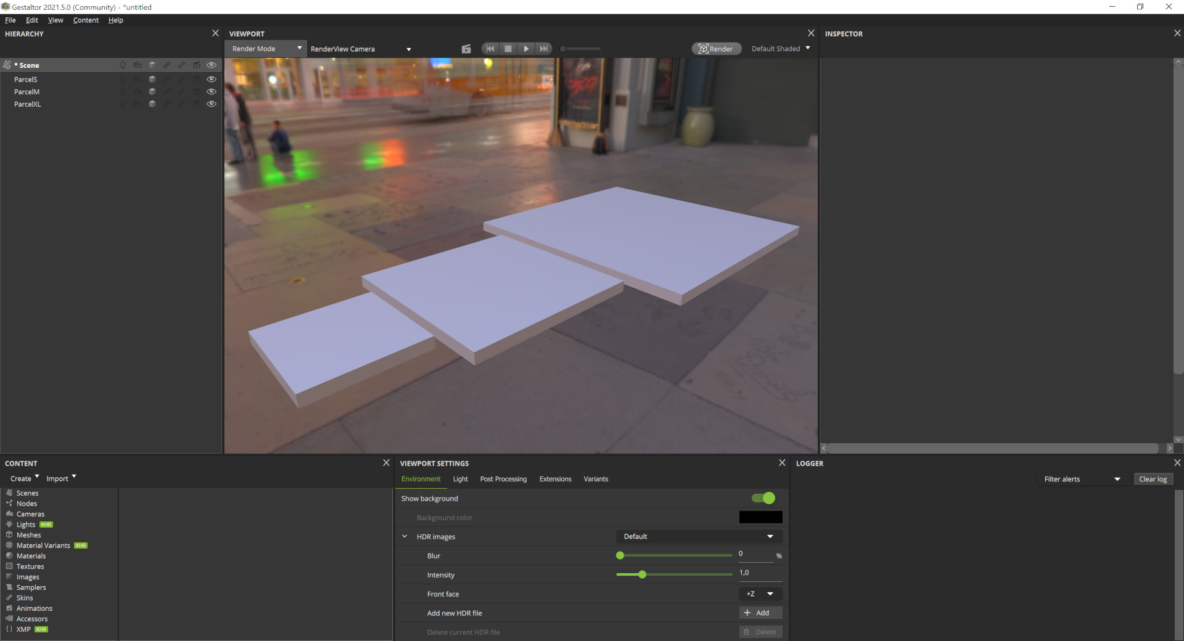Open Meshes category in Content panel
This screenshot has height=641, width=1184.
[28, 535]
